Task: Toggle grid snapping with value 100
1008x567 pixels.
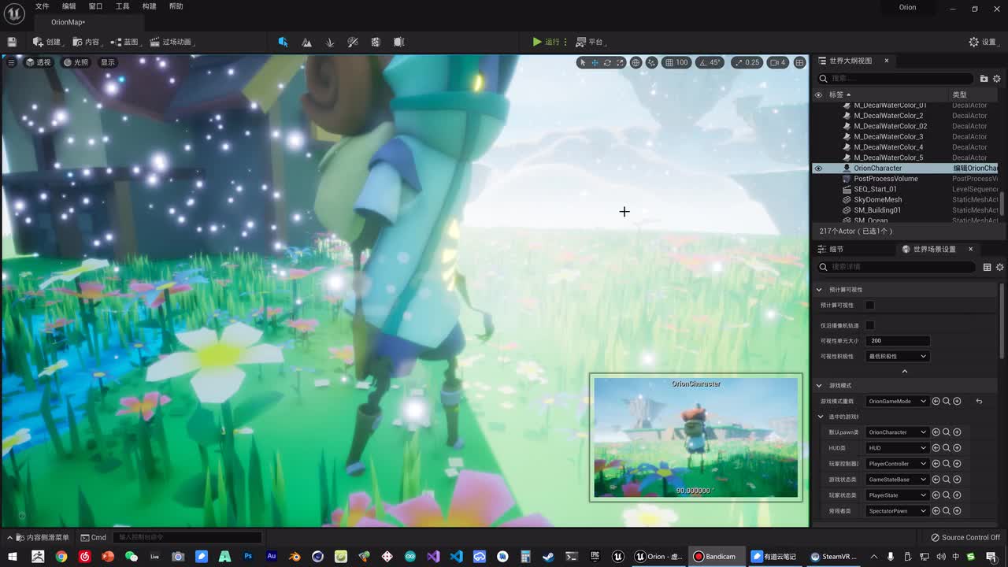Action: point(676,62)
